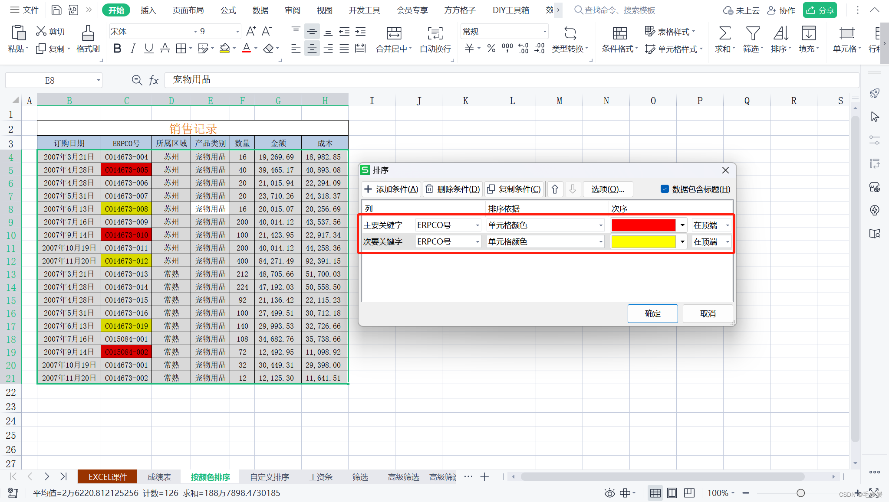This screenshot has height=502, width=889.
Task: Click the move condition up arrow
Action: (x=555, y=189)
